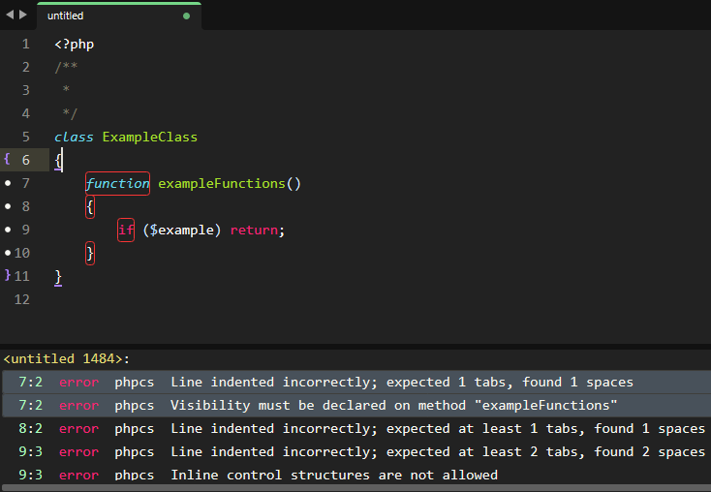Open error 'expected 1 tabs, found 1 spaces'
Screen dimensions: 711x492
coord(356,382)
